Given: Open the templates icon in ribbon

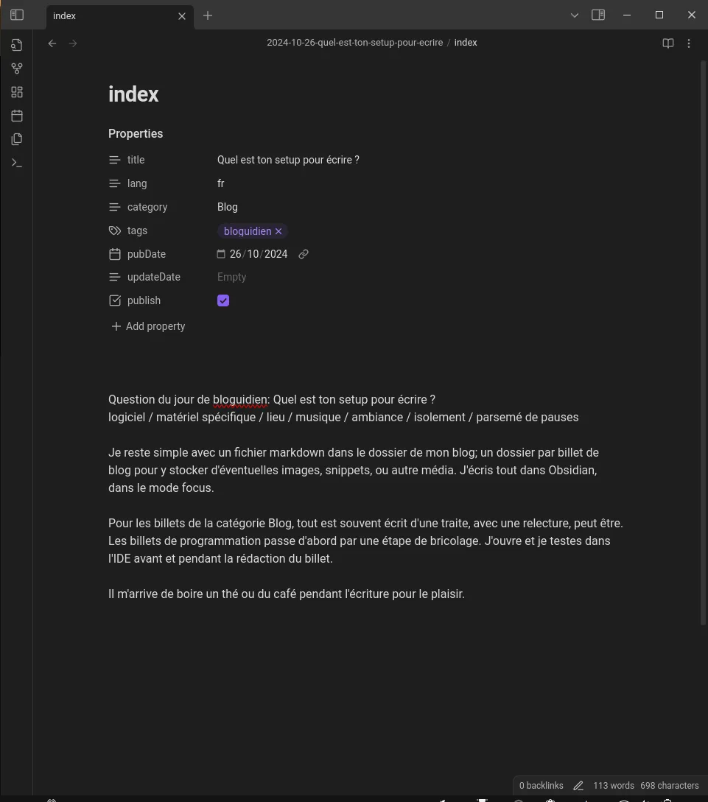Looking at the screenshot, I should 17,139.
